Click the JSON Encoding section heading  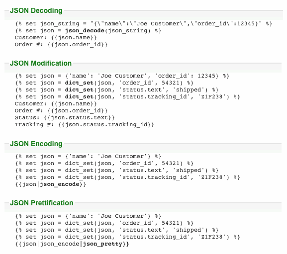[36, 144]
